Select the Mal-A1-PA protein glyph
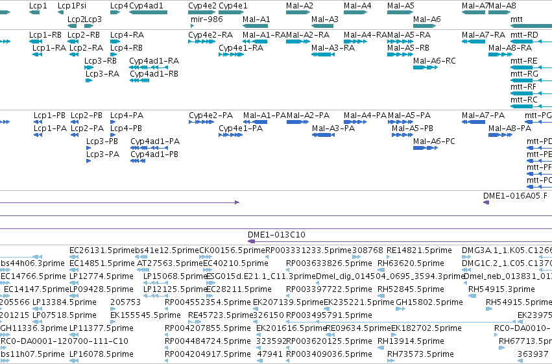The width and height of the screenshot is (552, 364). (255, 122)
